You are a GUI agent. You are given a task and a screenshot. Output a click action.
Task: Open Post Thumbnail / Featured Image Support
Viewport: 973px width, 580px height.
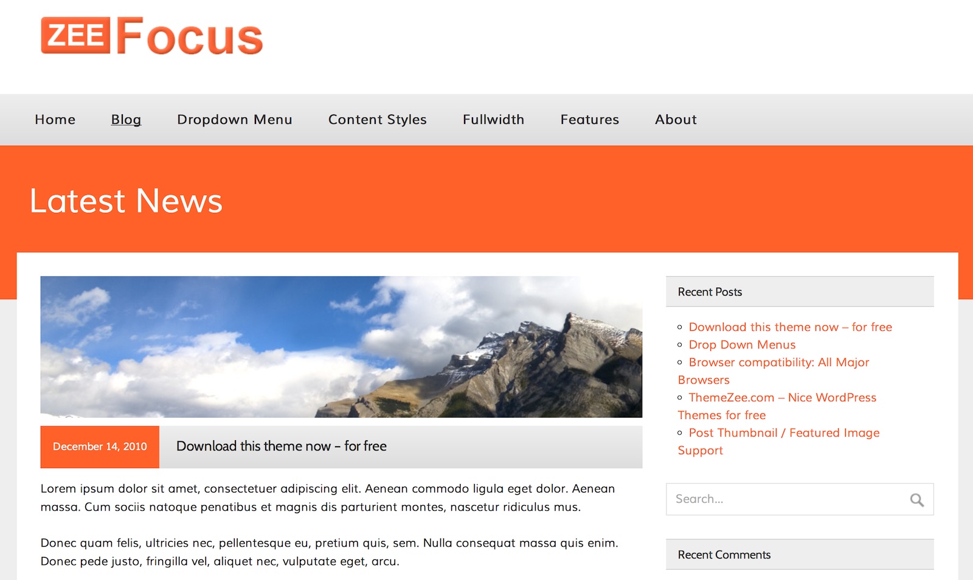(779, 441)
